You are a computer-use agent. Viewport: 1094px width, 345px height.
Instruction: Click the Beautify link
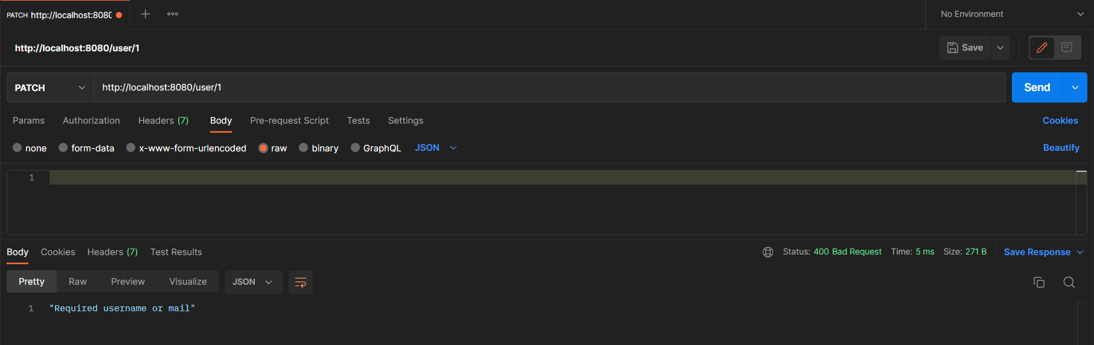point(1061,148)
